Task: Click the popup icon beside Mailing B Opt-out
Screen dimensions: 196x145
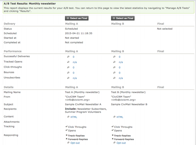Action: [x=114, y=143]
